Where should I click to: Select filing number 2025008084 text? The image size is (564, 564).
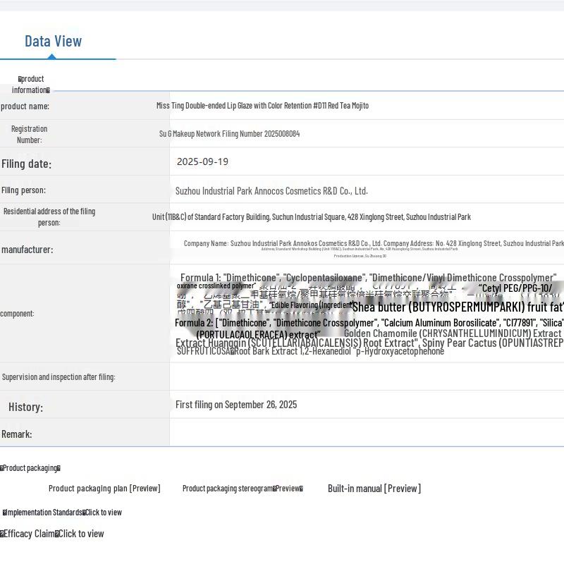point(230,134)
